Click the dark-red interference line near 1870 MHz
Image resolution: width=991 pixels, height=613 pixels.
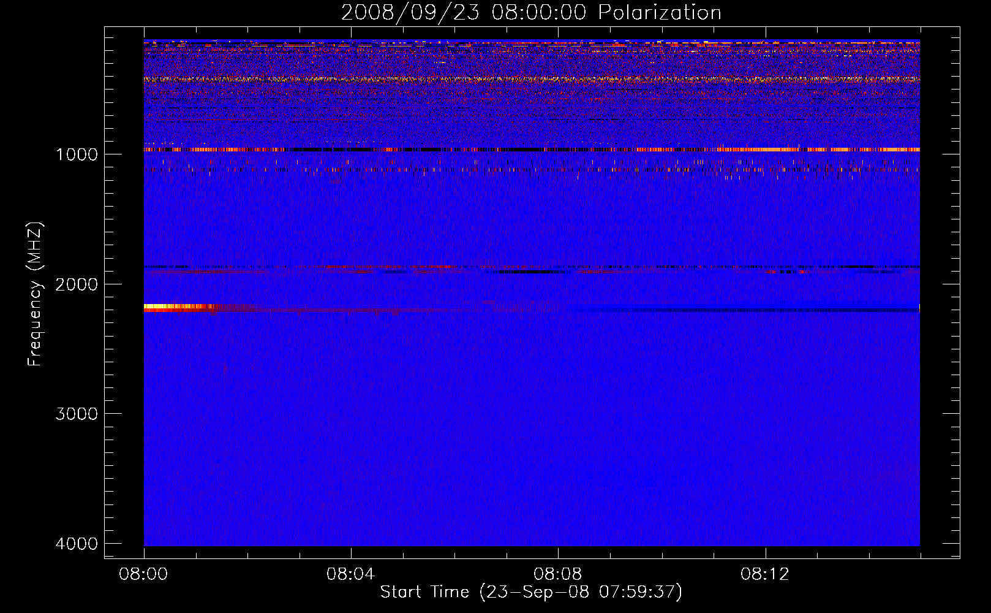click(532, 267)
